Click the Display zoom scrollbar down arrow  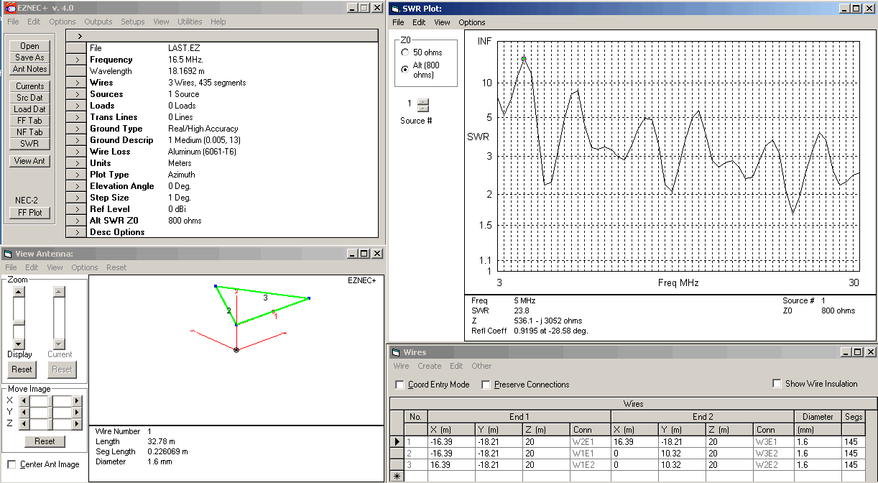19,344
